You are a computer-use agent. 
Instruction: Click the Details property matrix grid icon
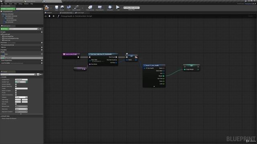coord(38,74)
